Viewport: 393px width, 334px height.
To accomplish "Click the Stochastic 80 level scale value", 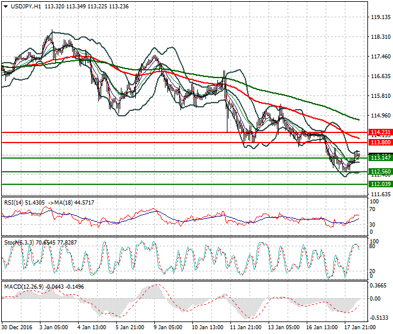I will pos(373,246).
